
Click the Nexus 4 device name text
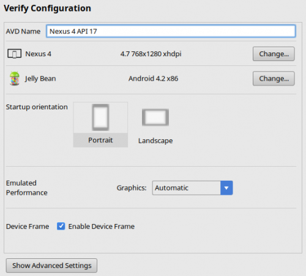coord(38,54)
